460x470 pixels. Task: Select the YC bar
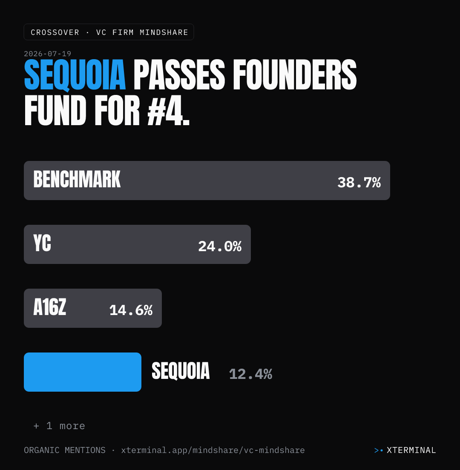point(137,244)
